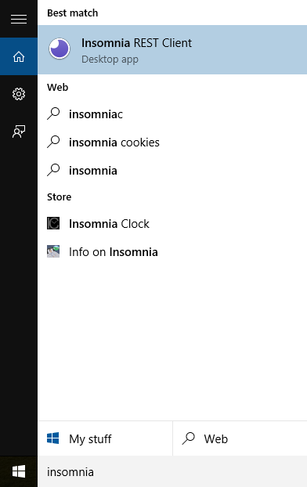
Task: Click the Windows Start button
Action: tap(19, 472)
